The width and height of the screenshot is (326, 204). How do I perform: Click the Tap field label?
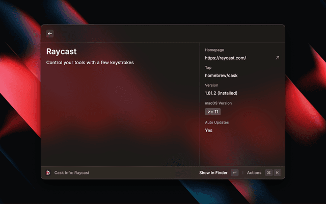tap(208, 67)
